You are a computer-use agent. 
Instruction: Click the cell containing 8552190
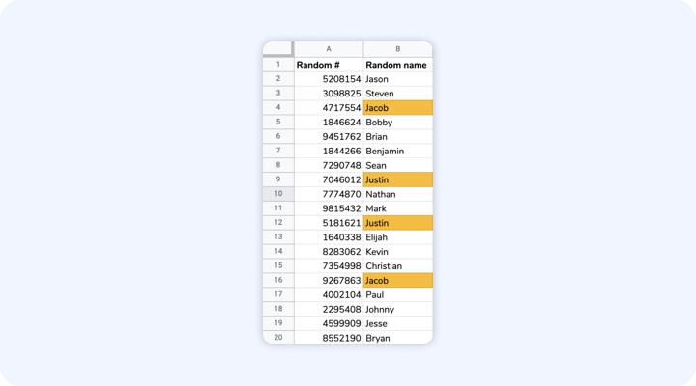point(329,338)
